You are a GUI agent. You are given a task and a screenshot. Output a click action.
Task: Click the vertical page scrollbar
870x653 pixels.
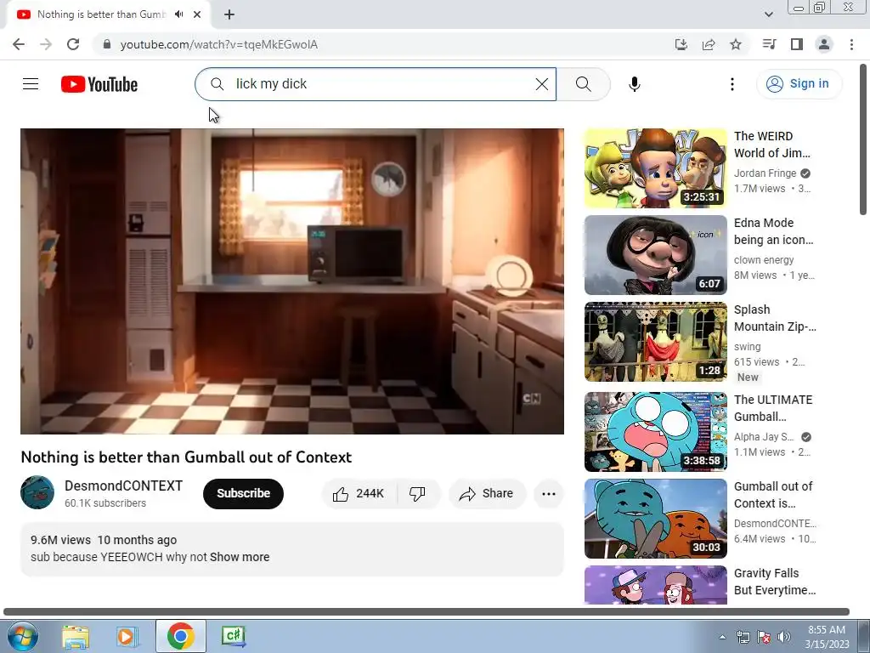[x=863, y=139]
